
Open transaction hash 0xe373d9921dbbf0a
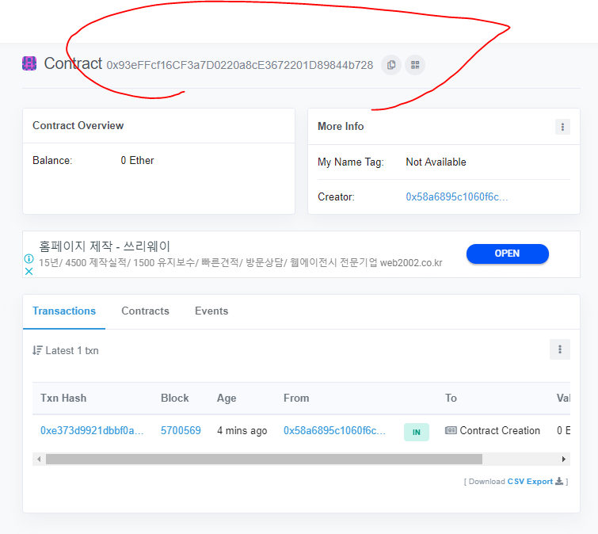[x=92, y=431]
